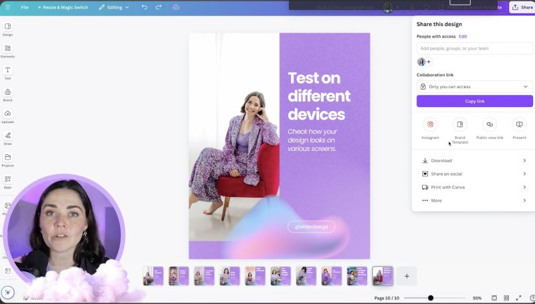Screen dimensions: 535x304
Task: Open the Uploads panel
Action: point(7,116)
